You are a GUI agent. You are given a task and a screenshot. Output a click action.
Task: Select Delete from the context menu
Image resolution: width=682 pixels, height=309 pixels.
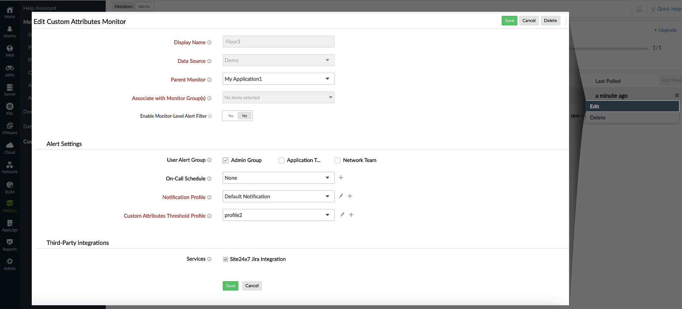click(597, 117)
